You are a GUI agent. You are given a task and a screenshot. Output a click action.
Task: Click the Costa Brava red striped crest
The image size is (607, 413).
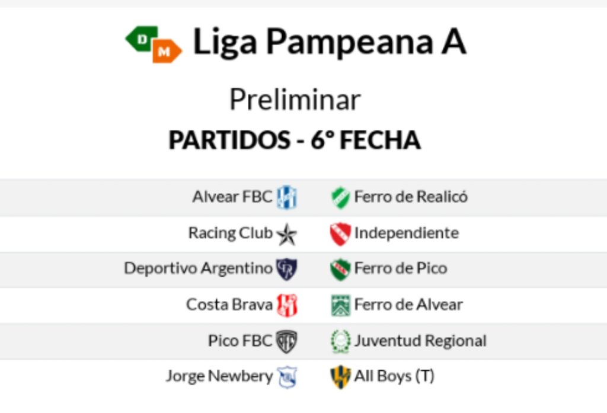tap(287, 305)
